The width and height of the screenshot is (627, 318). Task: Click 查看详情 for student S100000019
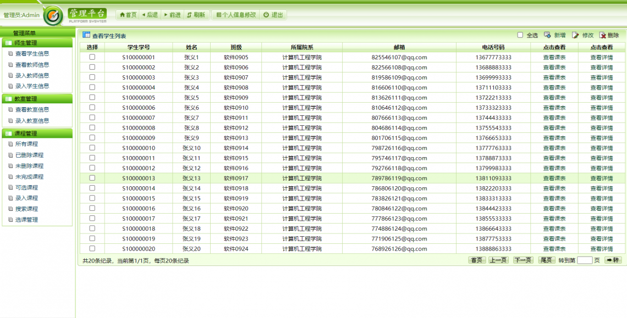coord(601,239)
